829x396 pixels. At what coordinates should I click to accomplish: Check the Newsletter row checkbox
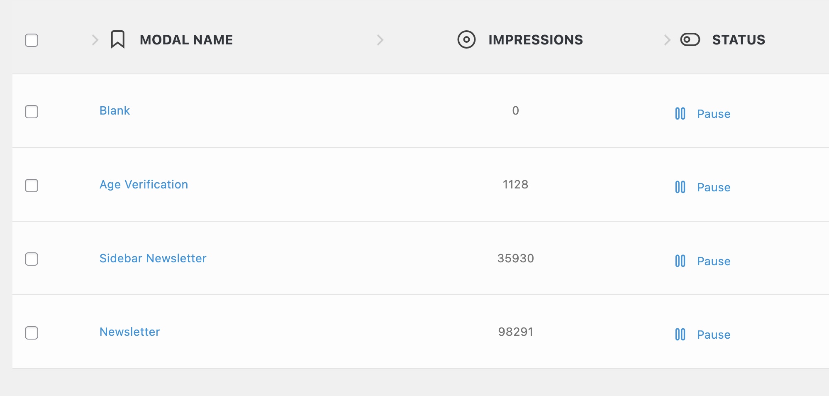[x=32, y=333]
